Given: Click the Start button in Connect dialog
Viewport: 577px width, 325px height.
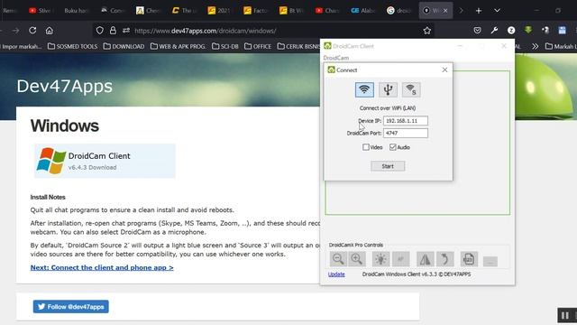Looking at the screenshot, I should [388, 166].
